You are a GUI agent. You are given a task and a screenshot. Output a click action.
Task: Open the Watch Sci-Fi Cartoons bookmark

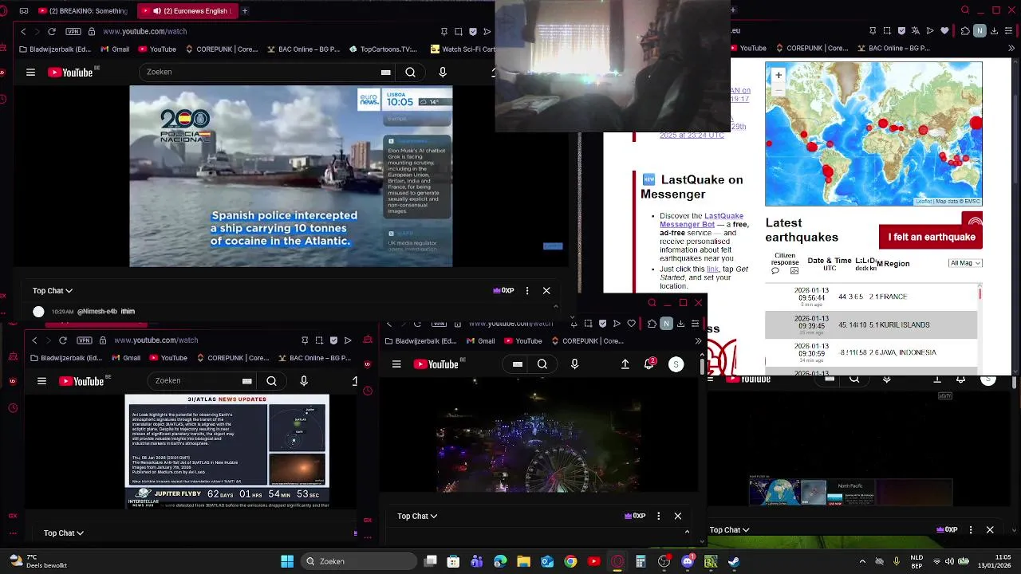click(463, 49)
